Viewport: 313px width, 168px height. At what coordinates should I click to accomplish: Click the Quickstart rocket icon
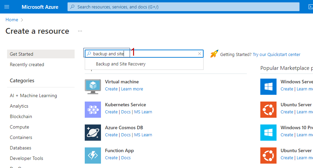click(x=214, y=54)
